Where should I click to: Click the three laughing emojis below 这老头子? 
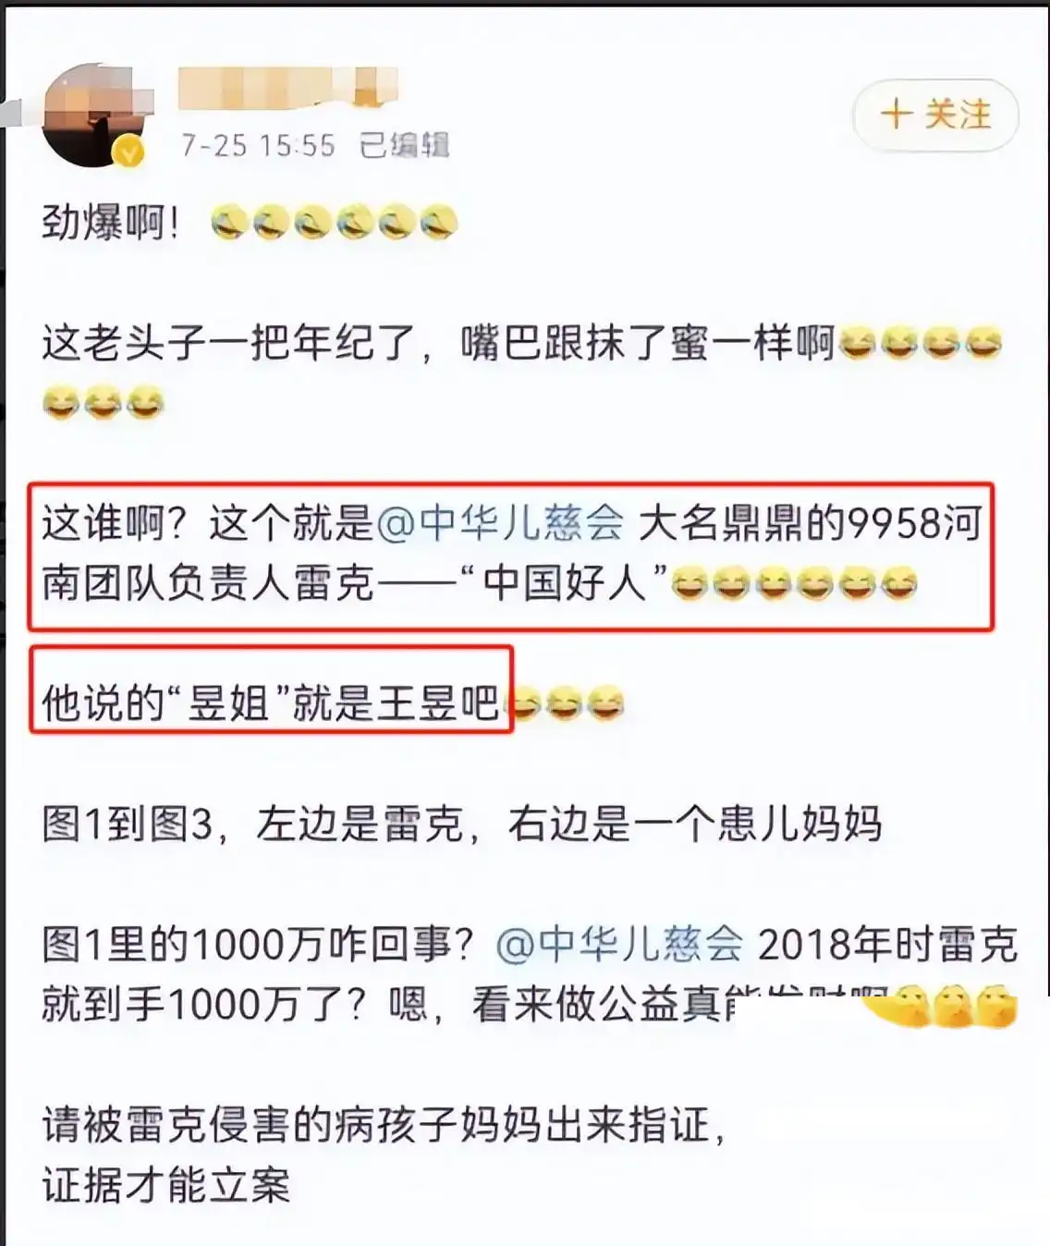(x=103, y=405)
